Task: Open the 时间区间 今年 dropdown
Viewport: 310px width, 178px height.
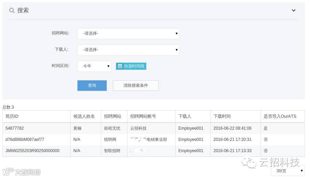Action: (x=94, y=66)
